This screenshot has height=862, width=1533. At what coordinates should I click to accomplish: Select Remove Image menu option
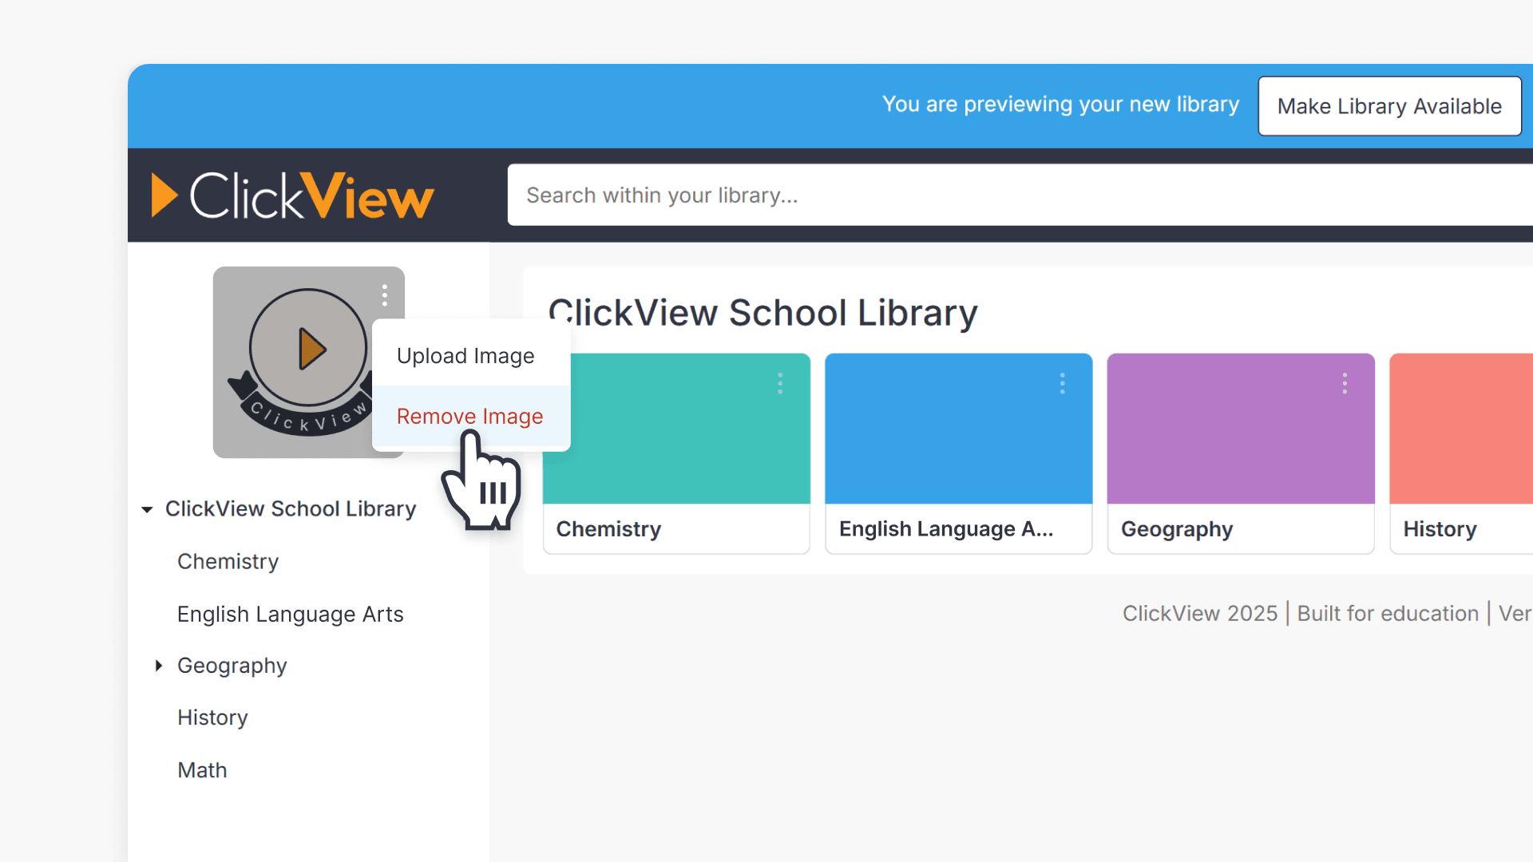(469, 417)
